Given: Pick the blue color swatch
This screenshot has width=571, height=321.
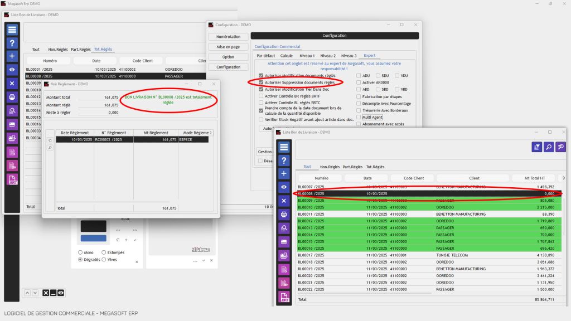Looking at the screenshot, I should [94, 239].
